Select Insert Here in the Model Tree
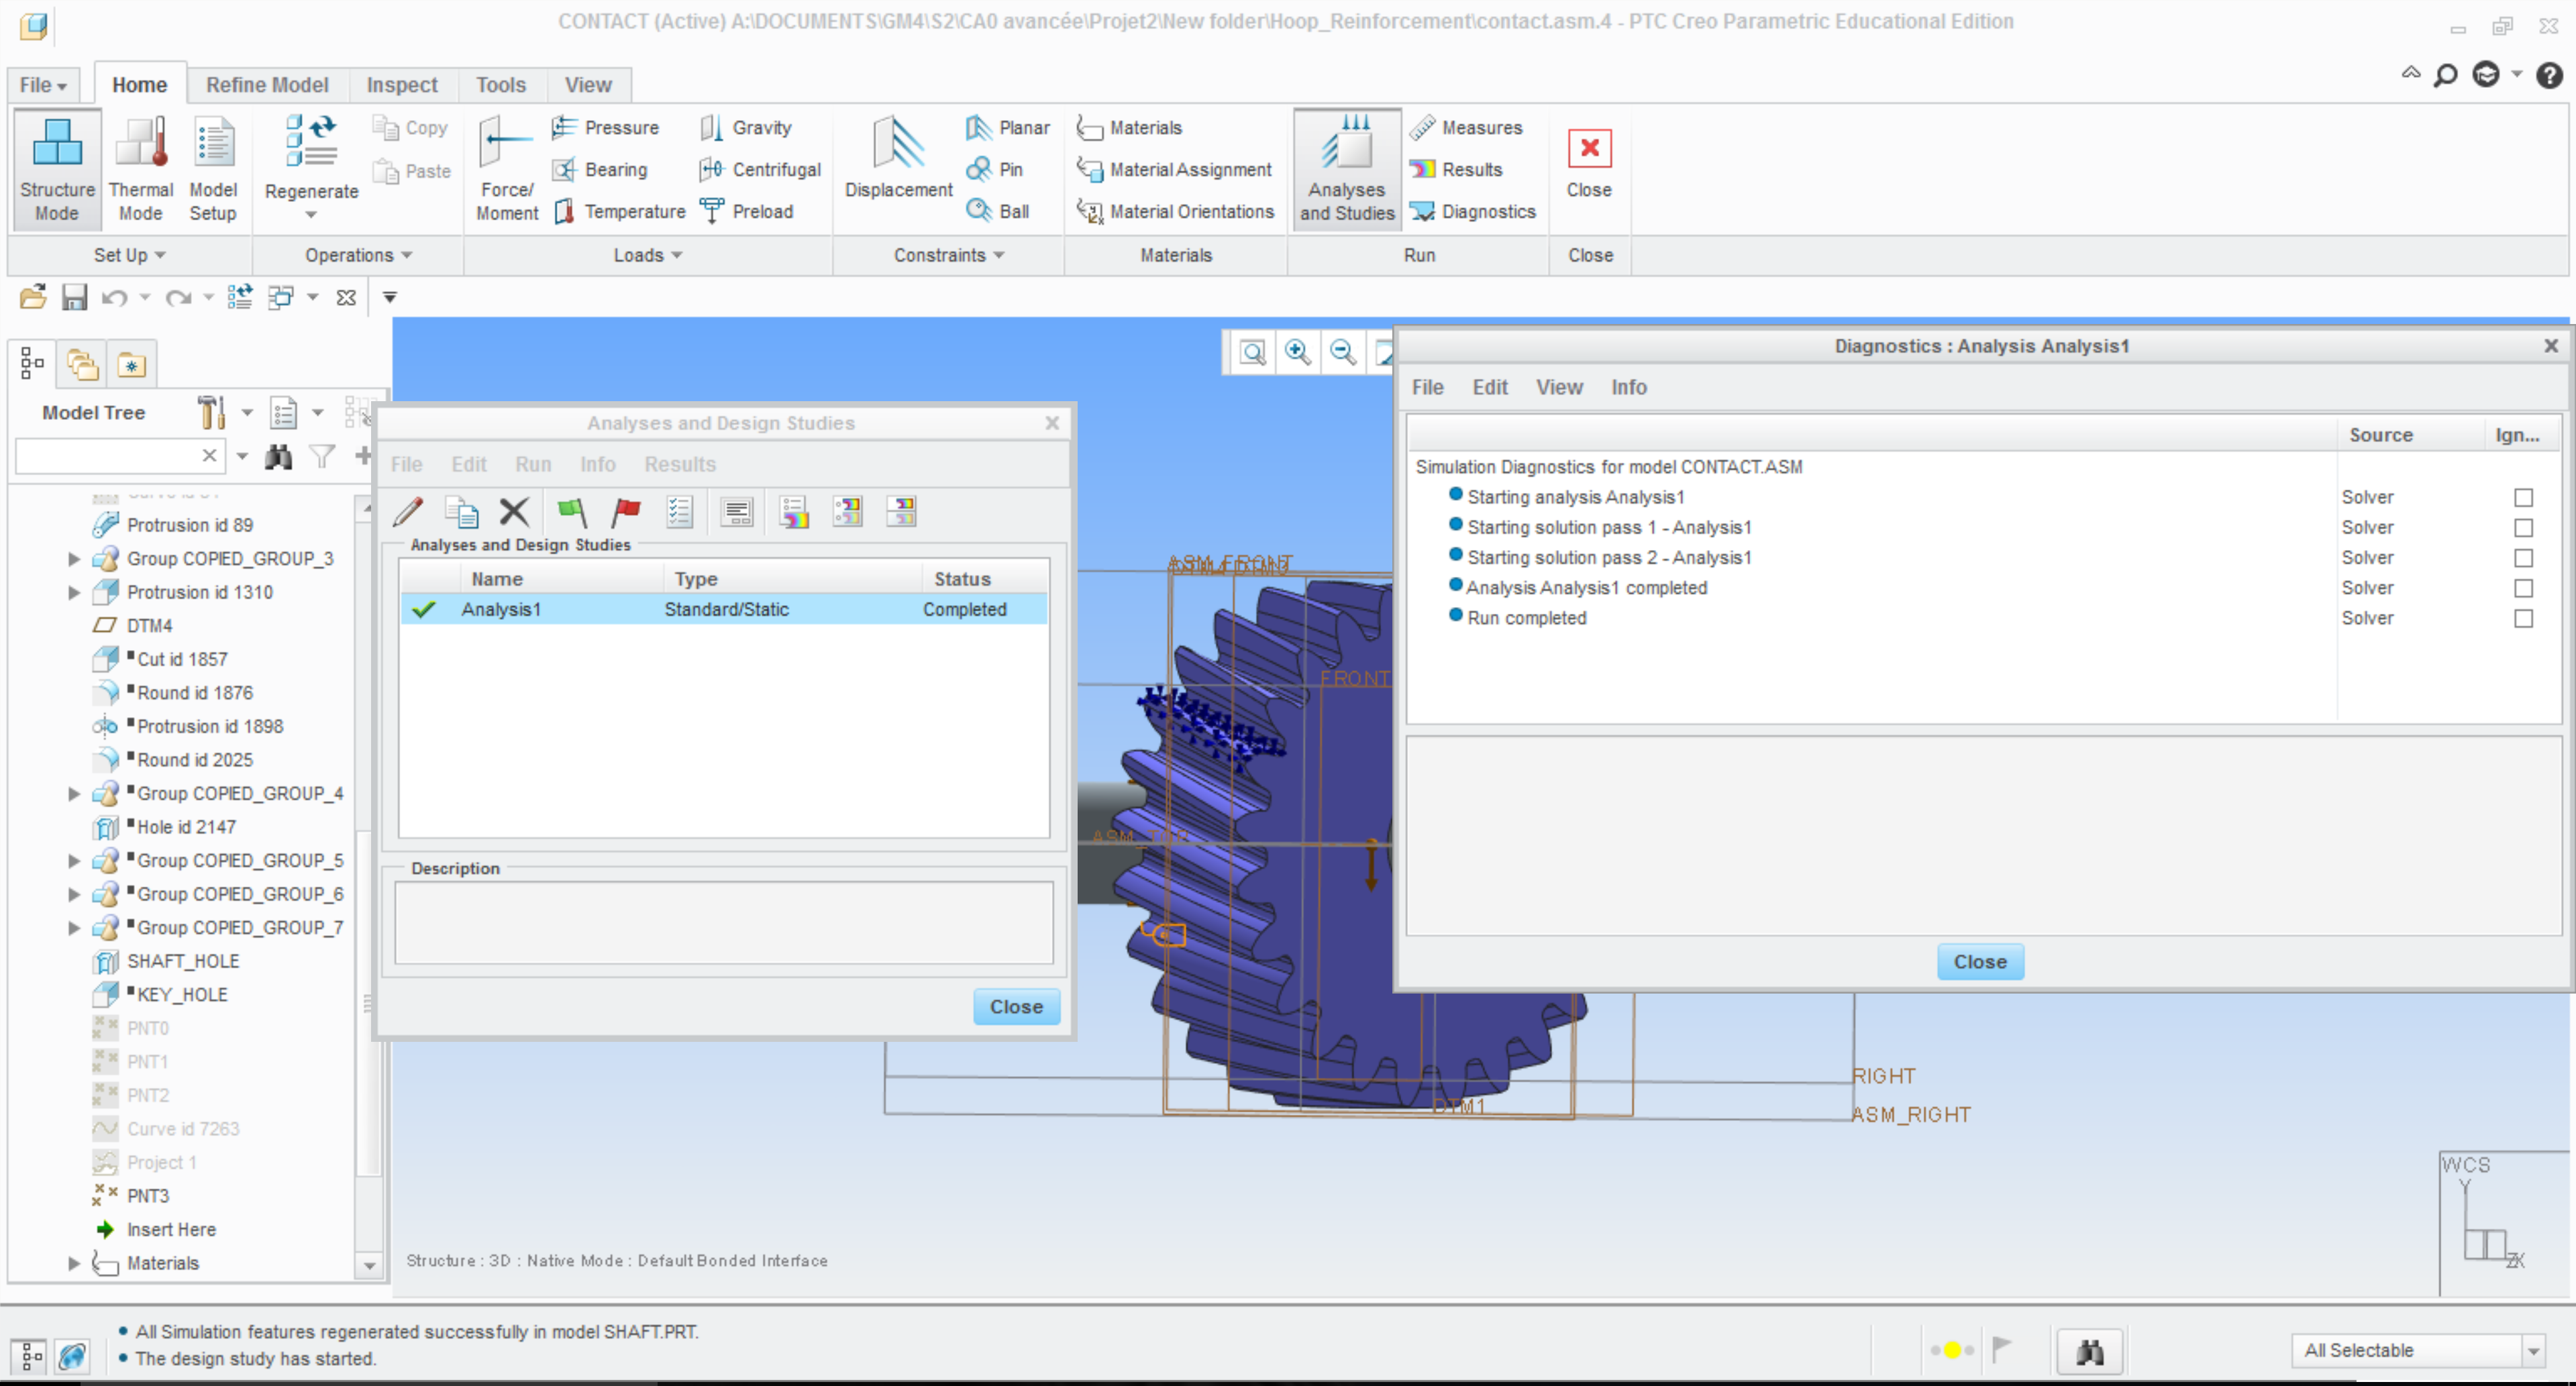This screenshot has height=1386, width=2576. (x=171, y=1229)
